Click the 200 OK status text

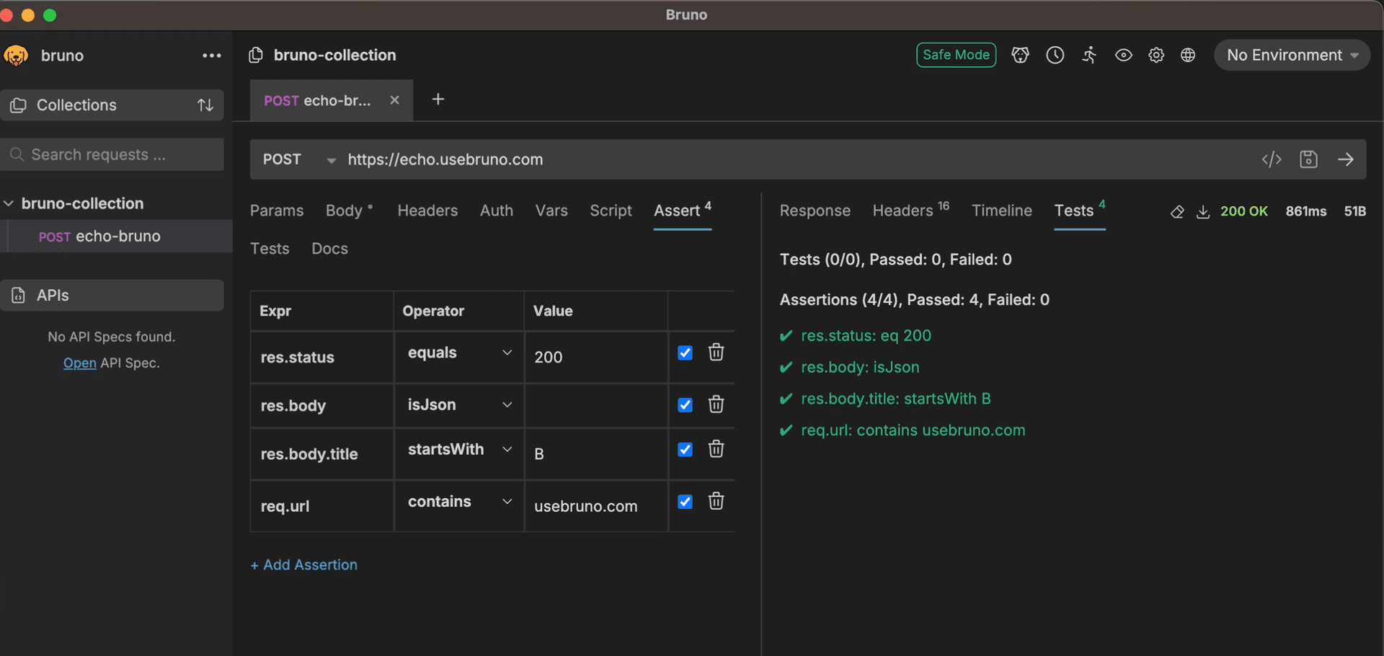(x=1243, y=211)
